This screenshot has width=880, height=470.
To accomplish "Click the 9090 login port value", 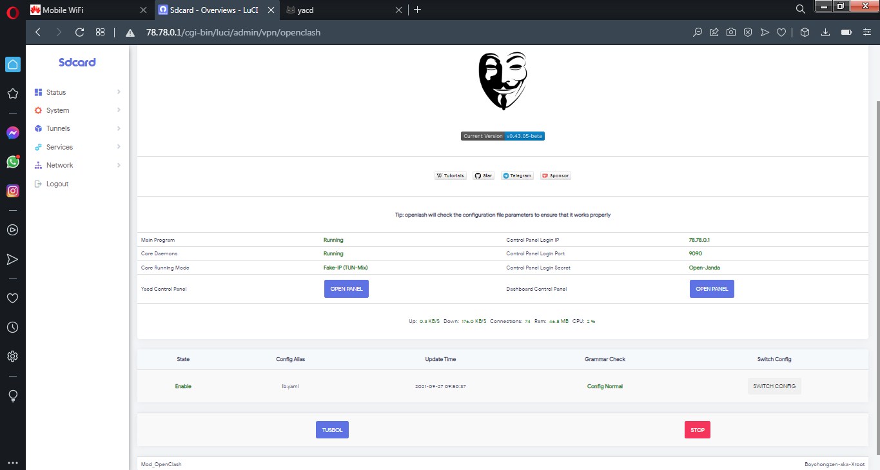I will coord(695,253).
